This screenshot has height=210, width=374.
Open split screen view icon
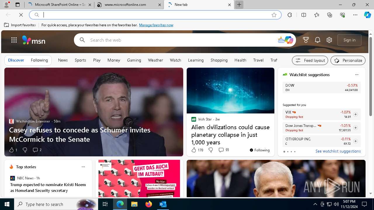304,15
